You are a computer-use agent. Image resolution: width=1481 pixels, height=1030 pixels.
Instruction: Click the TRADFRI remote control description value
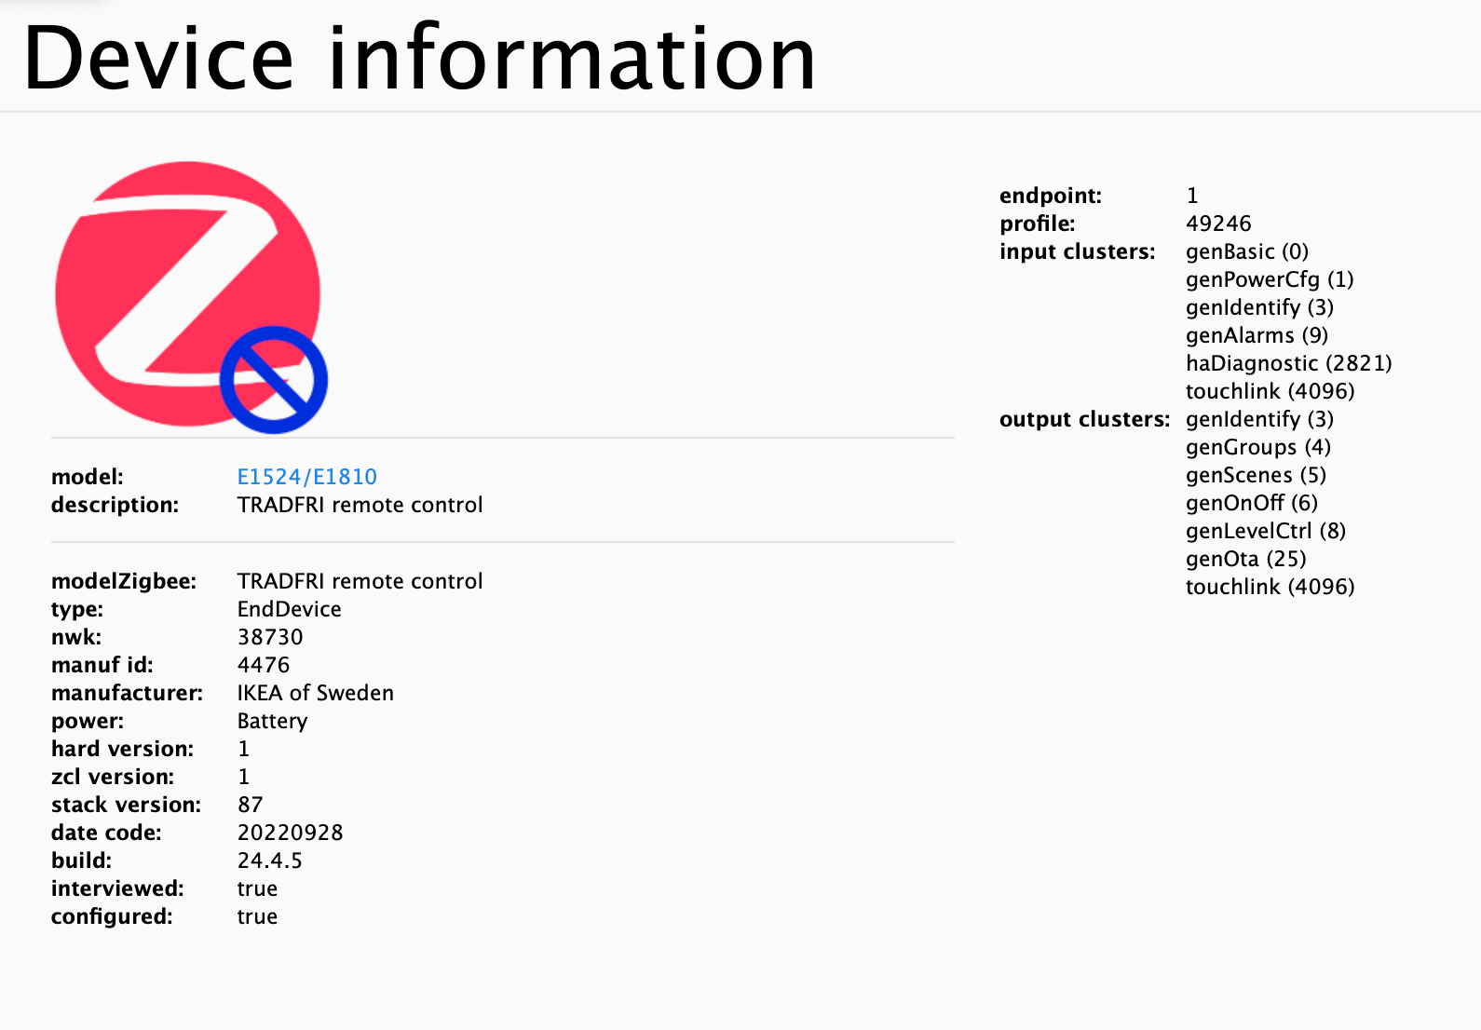click(x=360, y=505)
